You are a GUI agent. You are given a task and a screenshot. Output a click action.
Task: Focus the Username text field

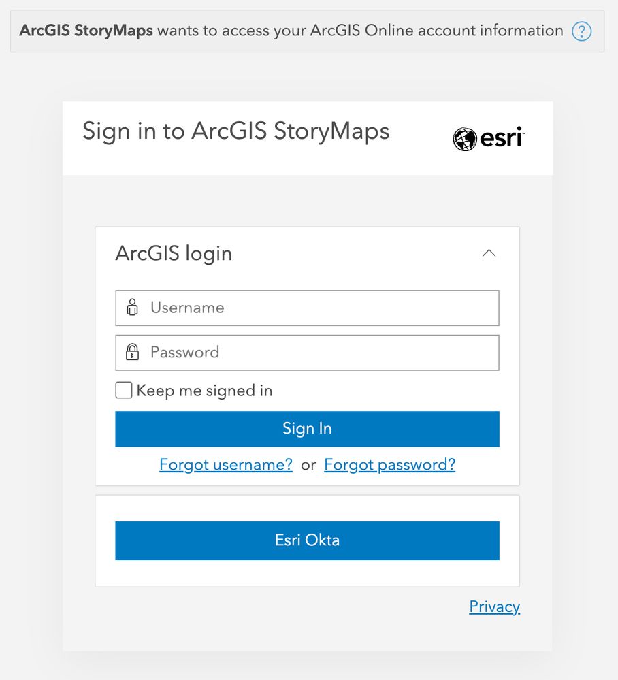(x=320, y=308)
